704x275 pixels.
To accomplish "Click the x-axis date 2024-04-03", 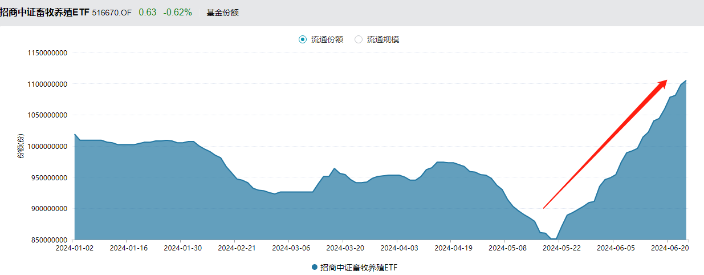I will coord(398,248).
